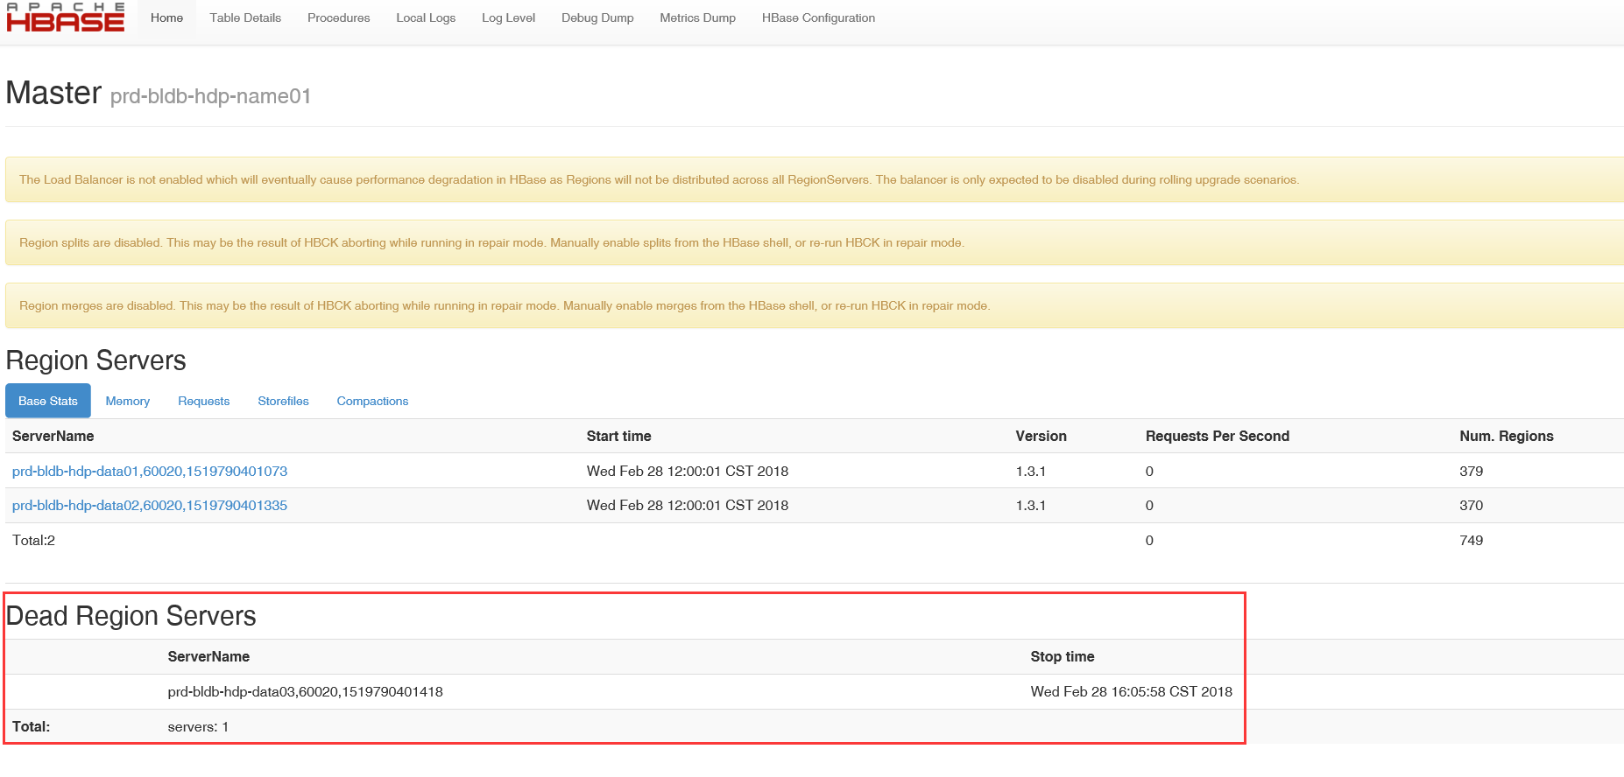Click the Region Servers heading
1624x777 pixels.
(96, 360)
